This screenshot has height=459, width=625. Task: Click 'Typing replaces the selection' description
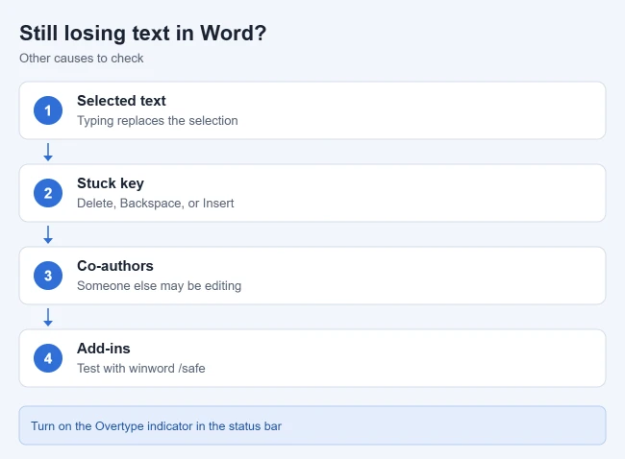[158, 121]
